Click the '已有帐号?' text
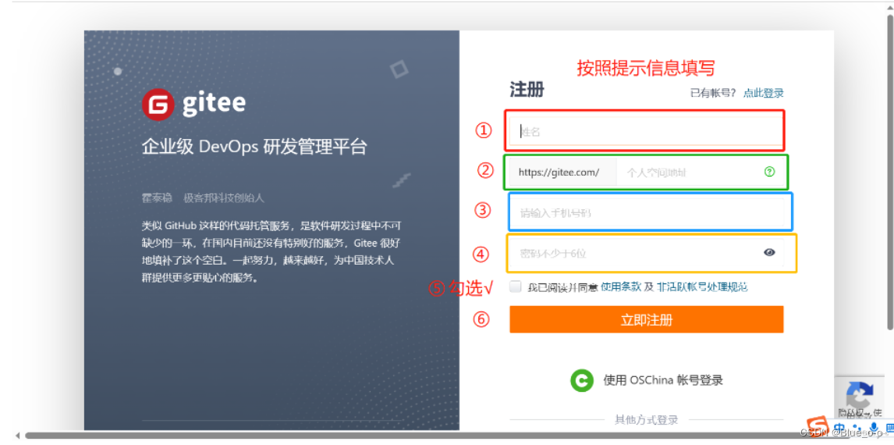This screenshot has height=445, width=894. pos(713,93)
